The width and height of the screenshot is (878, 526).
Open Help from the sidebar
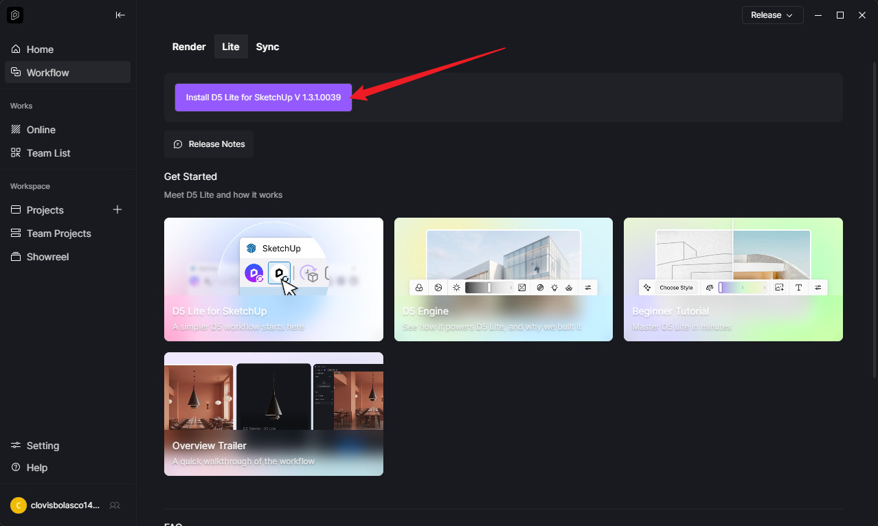(x=36, y=468)
